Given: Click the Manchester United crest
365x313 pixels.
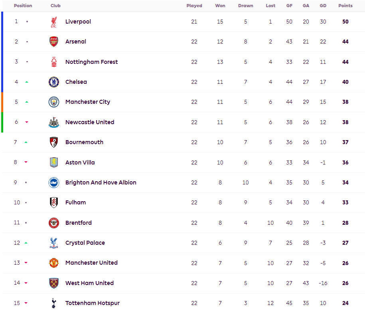Looking at the screenshot, I should coord(54,263).
